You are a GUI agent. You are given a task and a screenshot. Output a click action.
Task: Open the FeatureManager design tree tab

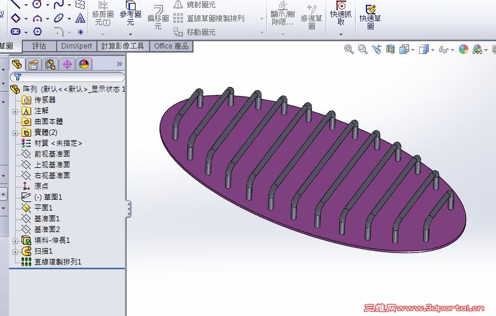pyautogui.click(x=17, y=64)
